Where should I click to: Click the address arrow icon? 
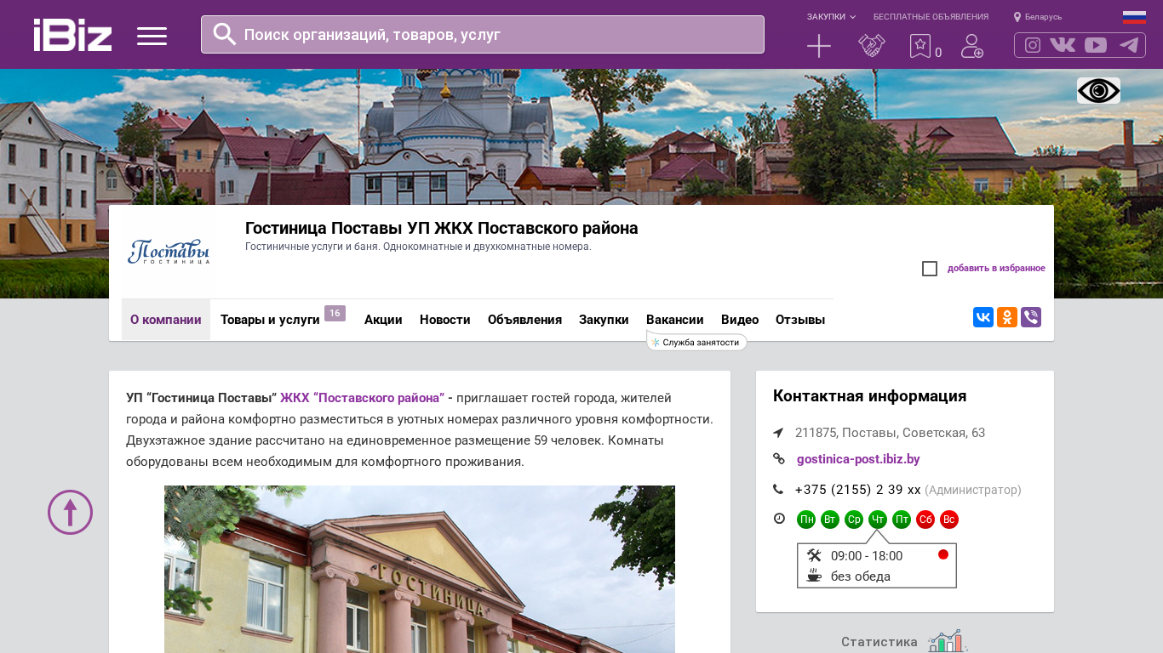click(x=778, y=433)
